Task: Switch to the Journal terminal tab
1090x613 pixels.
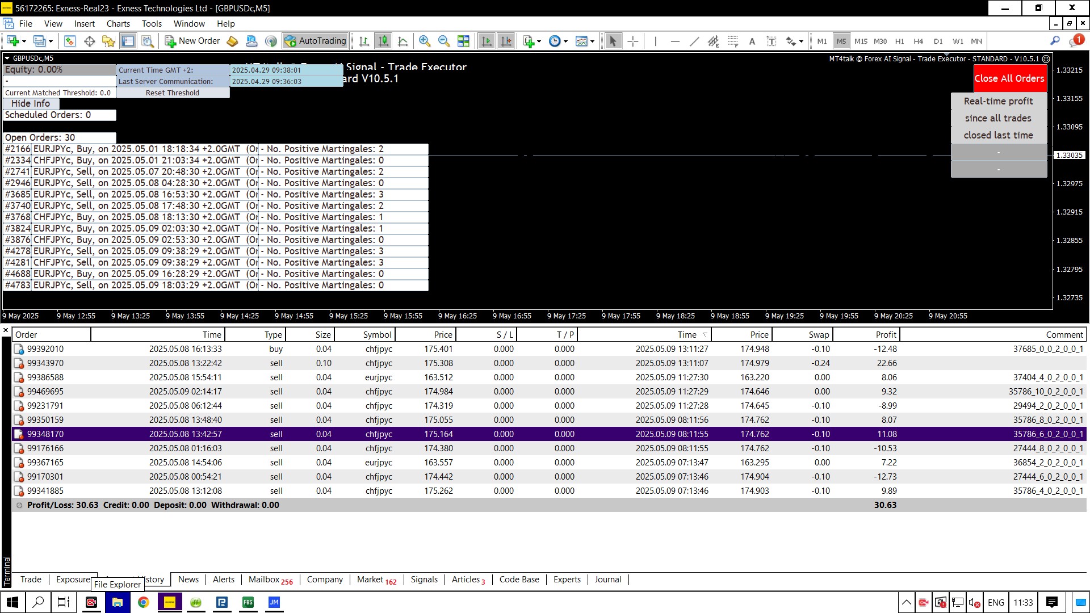Action: (x=607, y=580)
